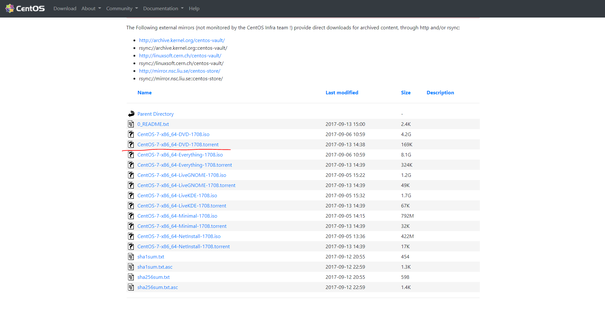This screenshot has width=605, height=311.
Task: Open the sha256sum.txt checksum file
Action: click(x=153, y=277)
